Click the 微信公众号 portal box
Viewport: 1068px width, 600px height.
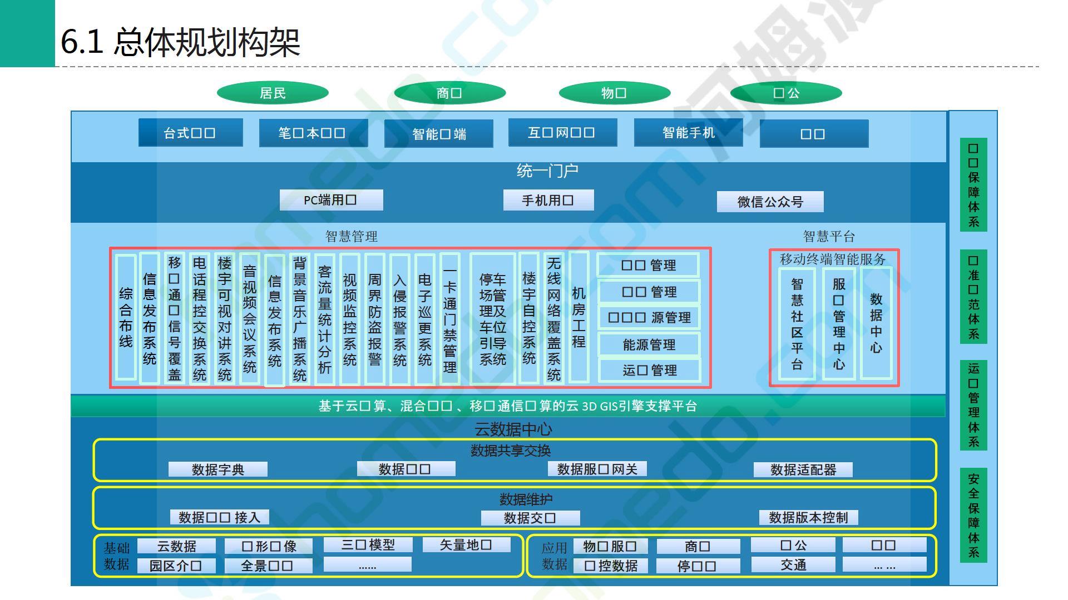[770, 202]
